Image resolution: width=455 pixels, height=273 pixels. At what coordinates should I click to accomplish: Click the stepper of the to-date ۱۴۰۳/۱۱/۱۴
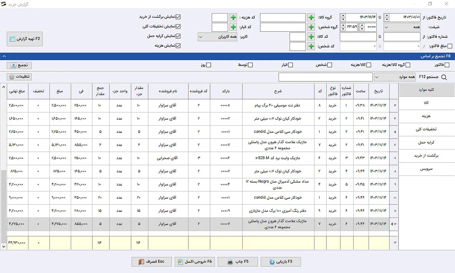(x=343, y=17)
